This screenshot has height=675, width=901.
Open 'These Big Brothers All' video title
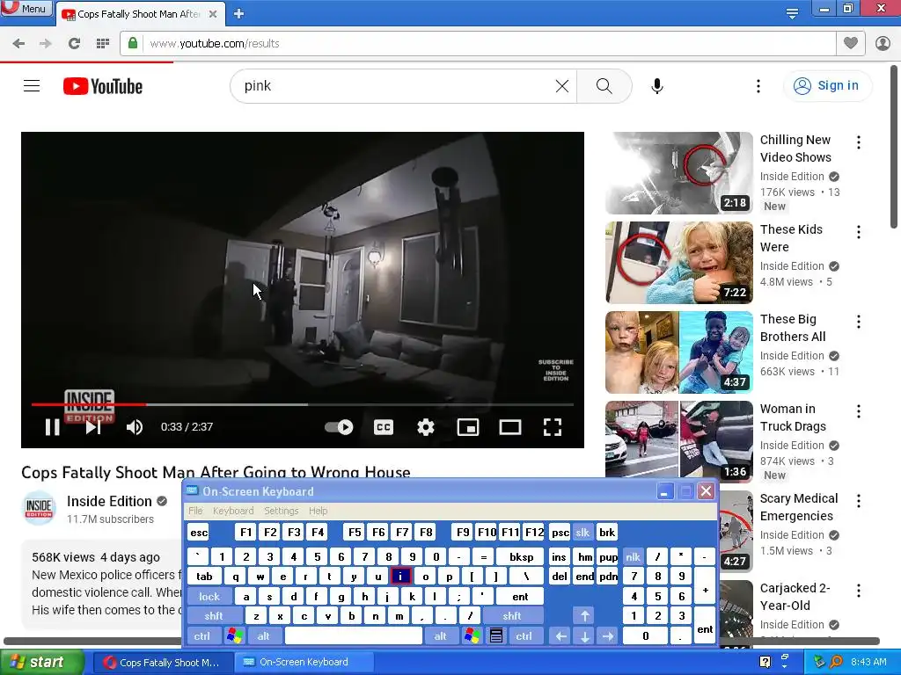(793, 328)
